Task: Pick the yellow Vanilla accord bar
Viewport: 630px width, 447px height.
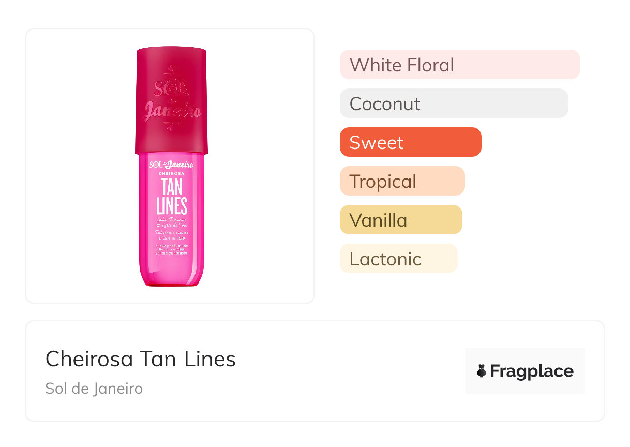Action: click(400, 220)
